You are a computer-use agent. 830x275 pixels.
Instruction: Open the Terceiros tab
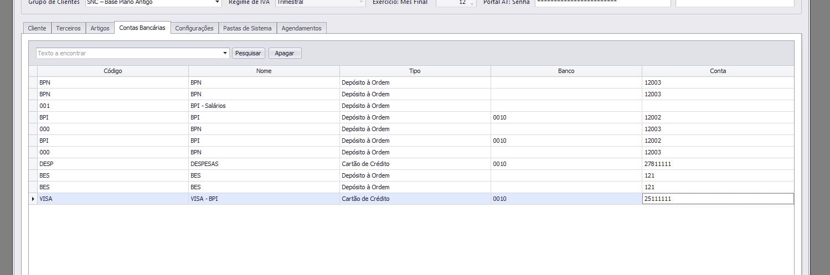[x=68, y=28]
